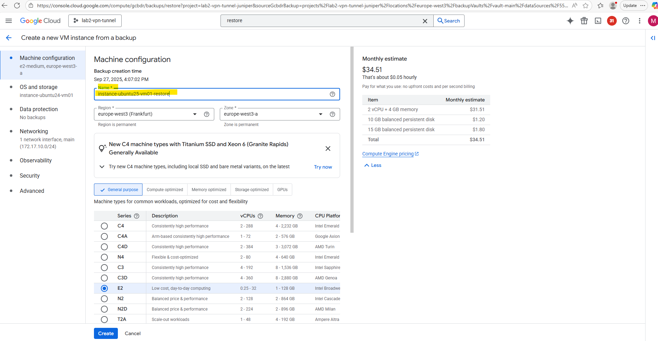
Task: Select the C4 series radio button
Action: pyautogui.click(x=104, y=226)
